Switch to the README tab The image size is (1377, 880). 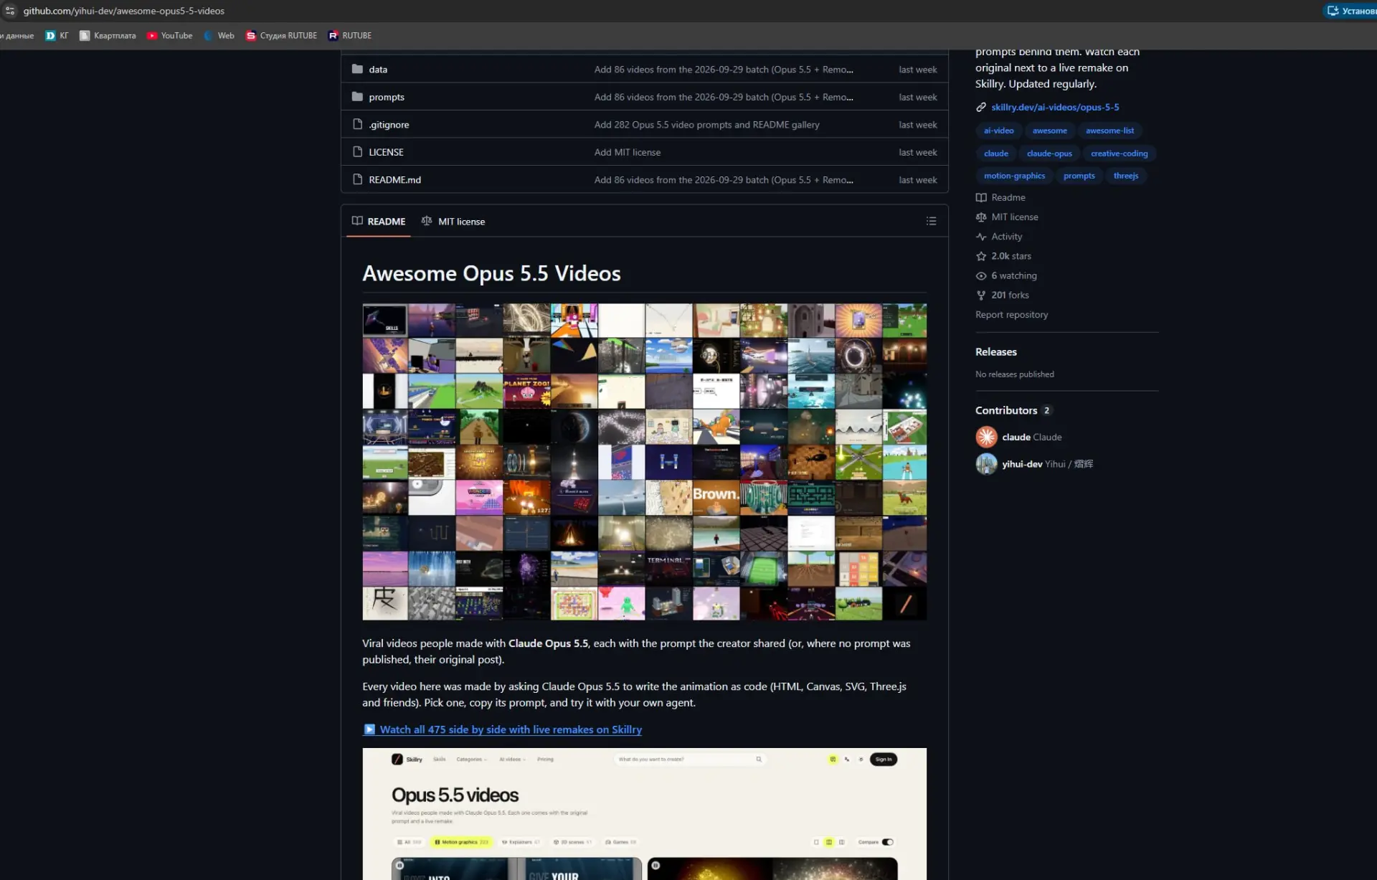pyautogui.click(x=379, y=222)
